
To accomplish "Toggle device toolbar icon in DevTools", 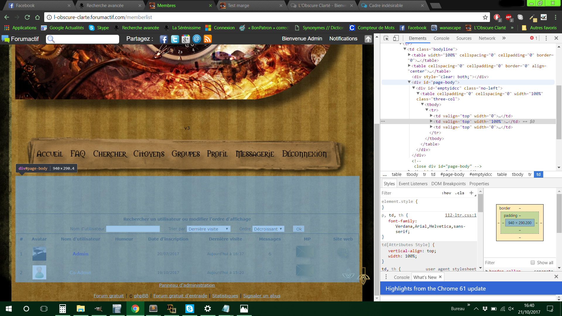I will (396, 38).
